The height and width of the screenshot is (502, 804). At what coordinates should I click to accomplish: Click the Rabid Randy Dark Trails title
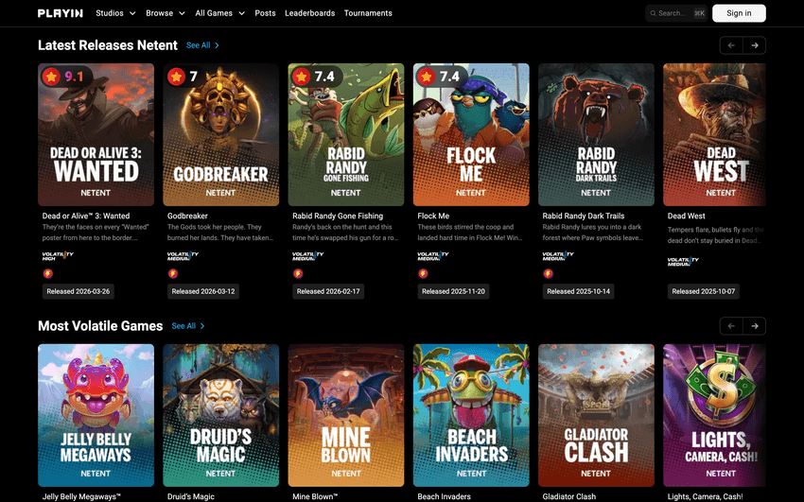coord(584,216)
